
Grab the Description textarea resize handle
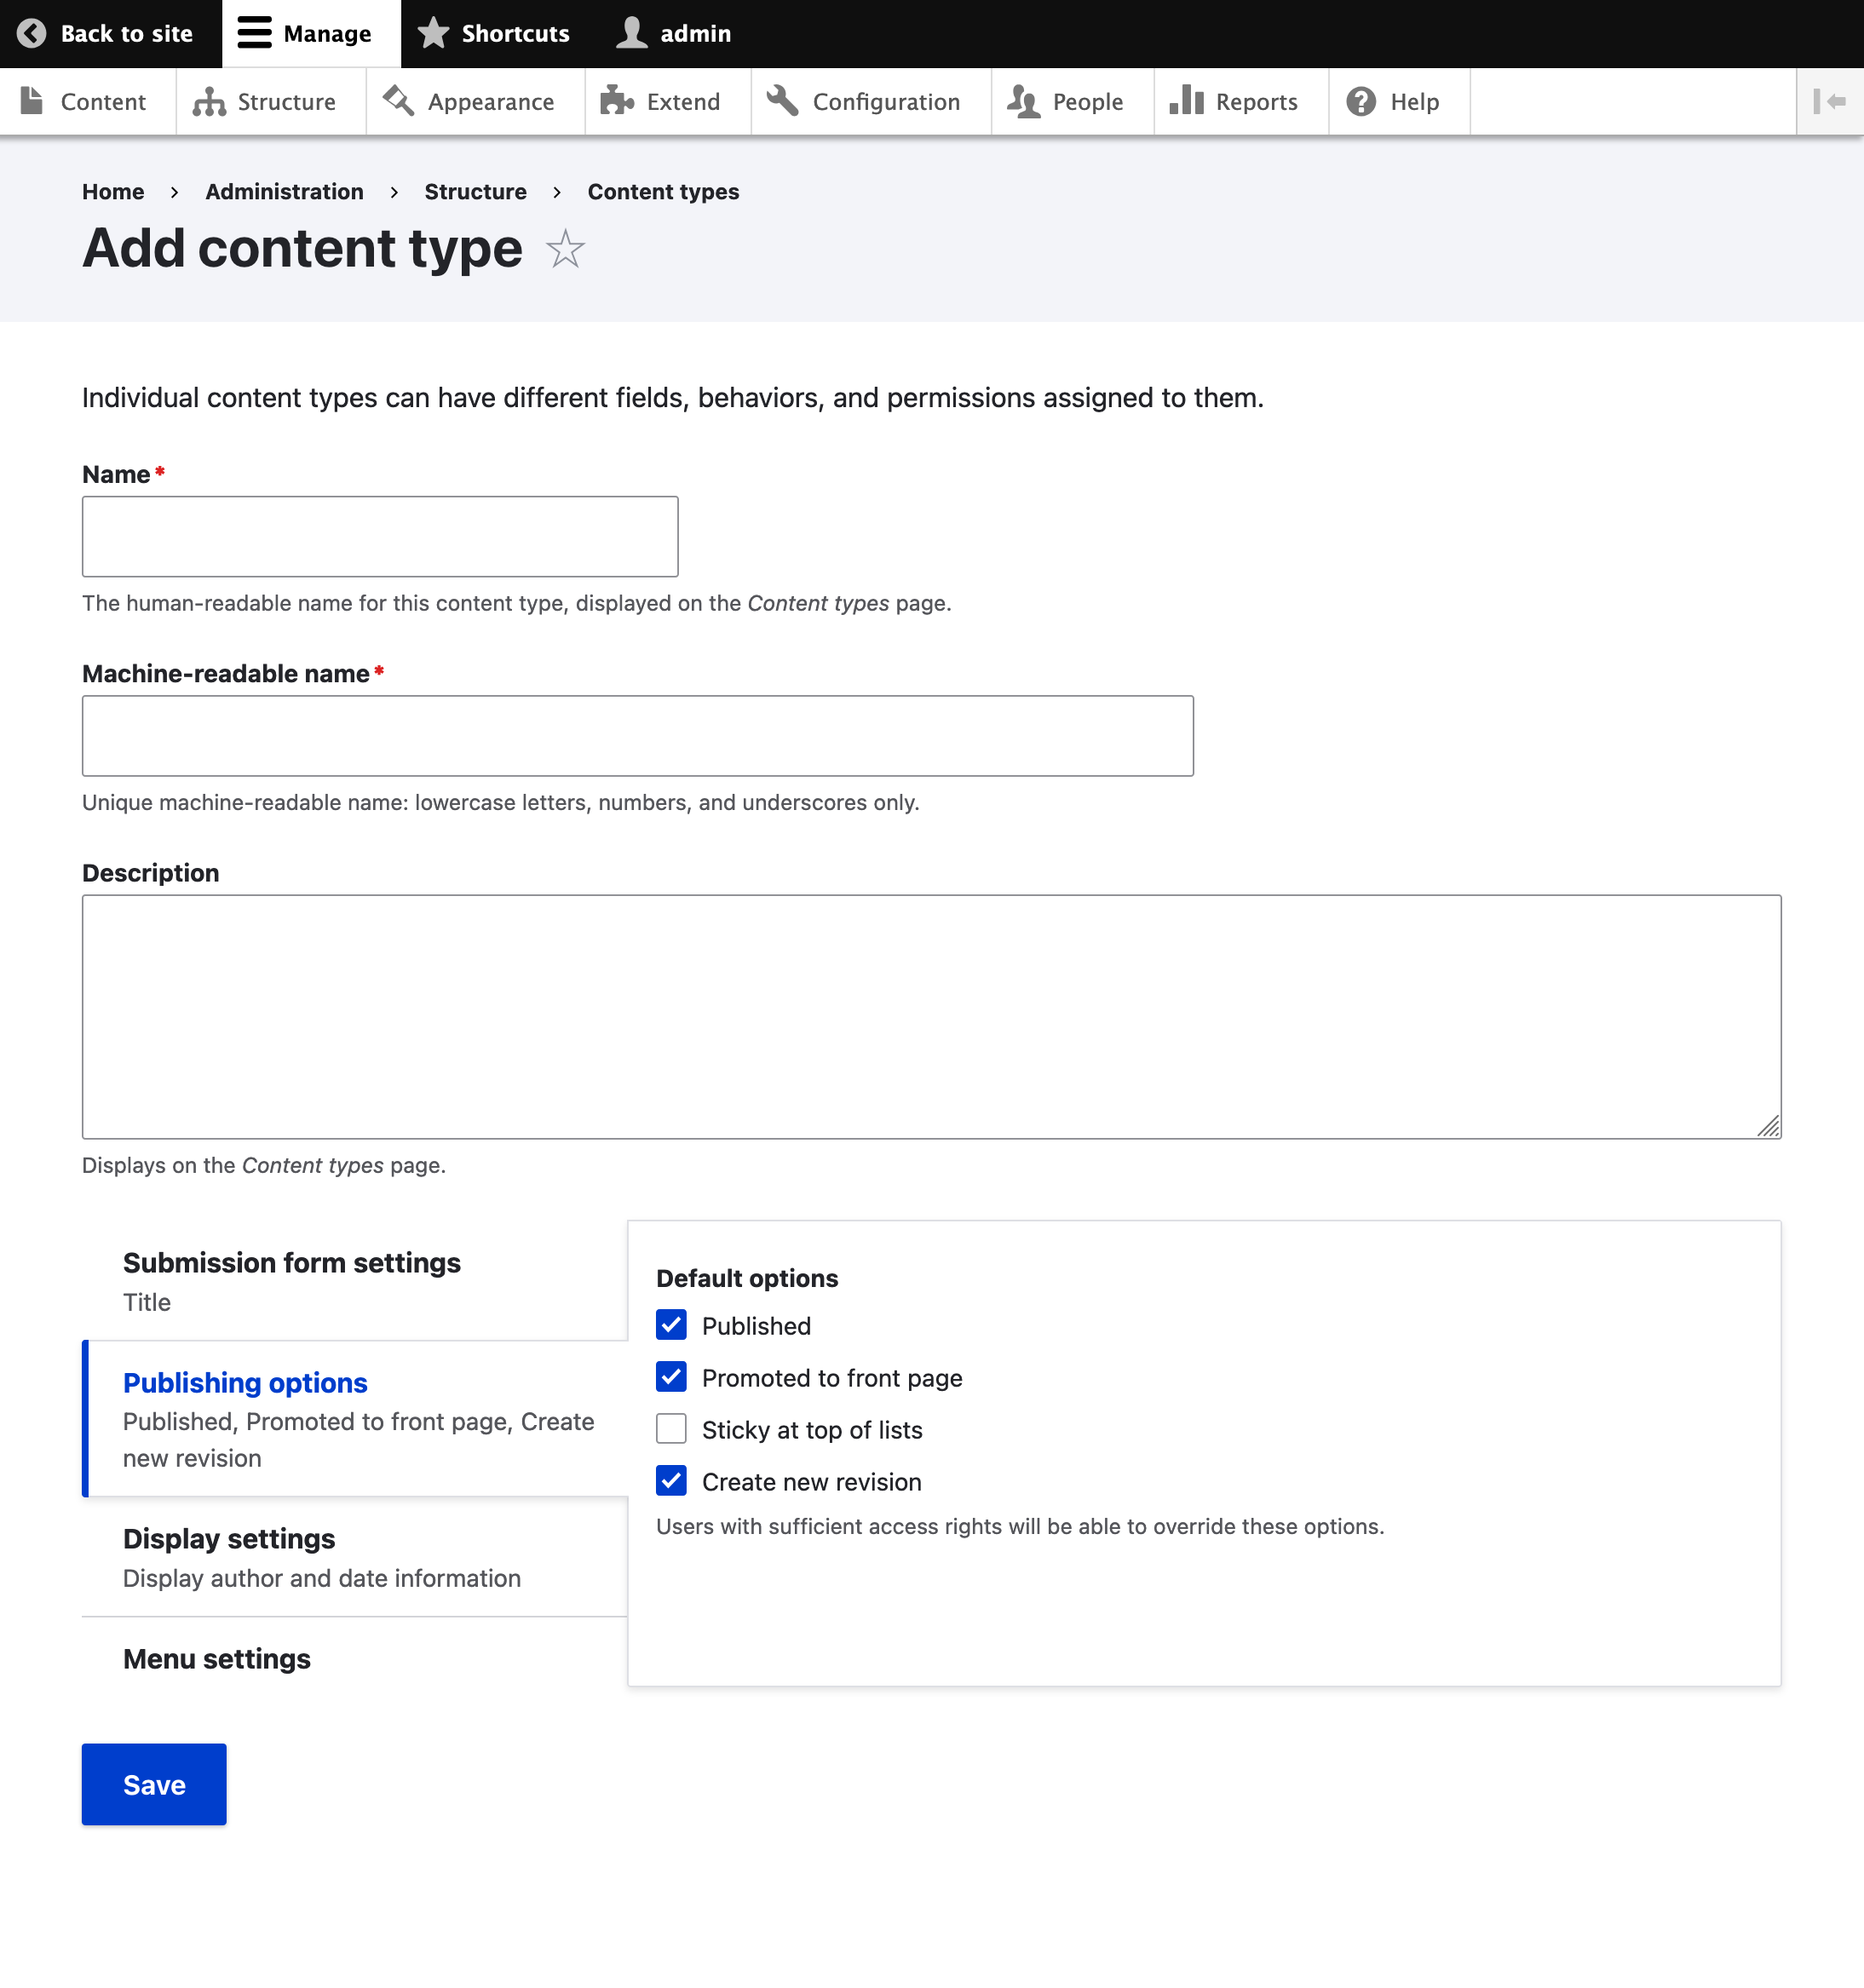[1768, 1126]
